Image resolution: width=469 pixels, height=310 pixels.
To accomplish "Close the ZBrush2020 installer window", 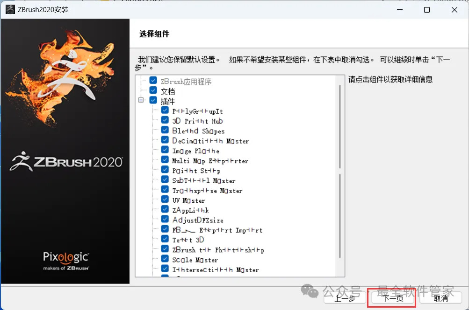I will pos(455,9).
